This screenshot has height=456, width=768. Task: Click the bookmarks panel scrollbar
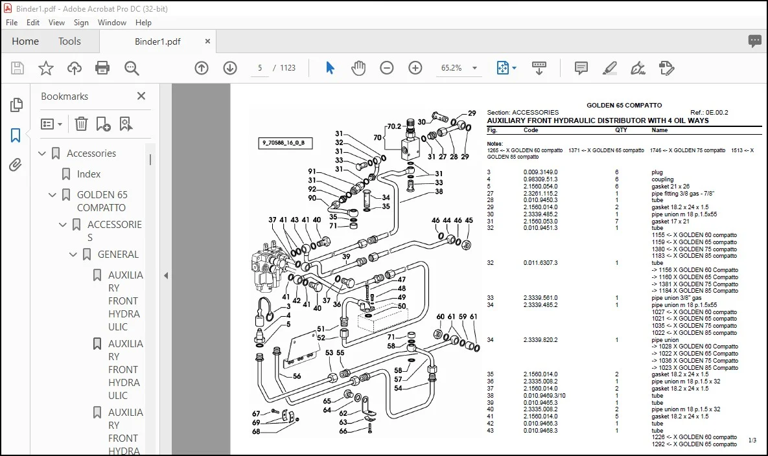pyautogui.click(x=150, y=159)
